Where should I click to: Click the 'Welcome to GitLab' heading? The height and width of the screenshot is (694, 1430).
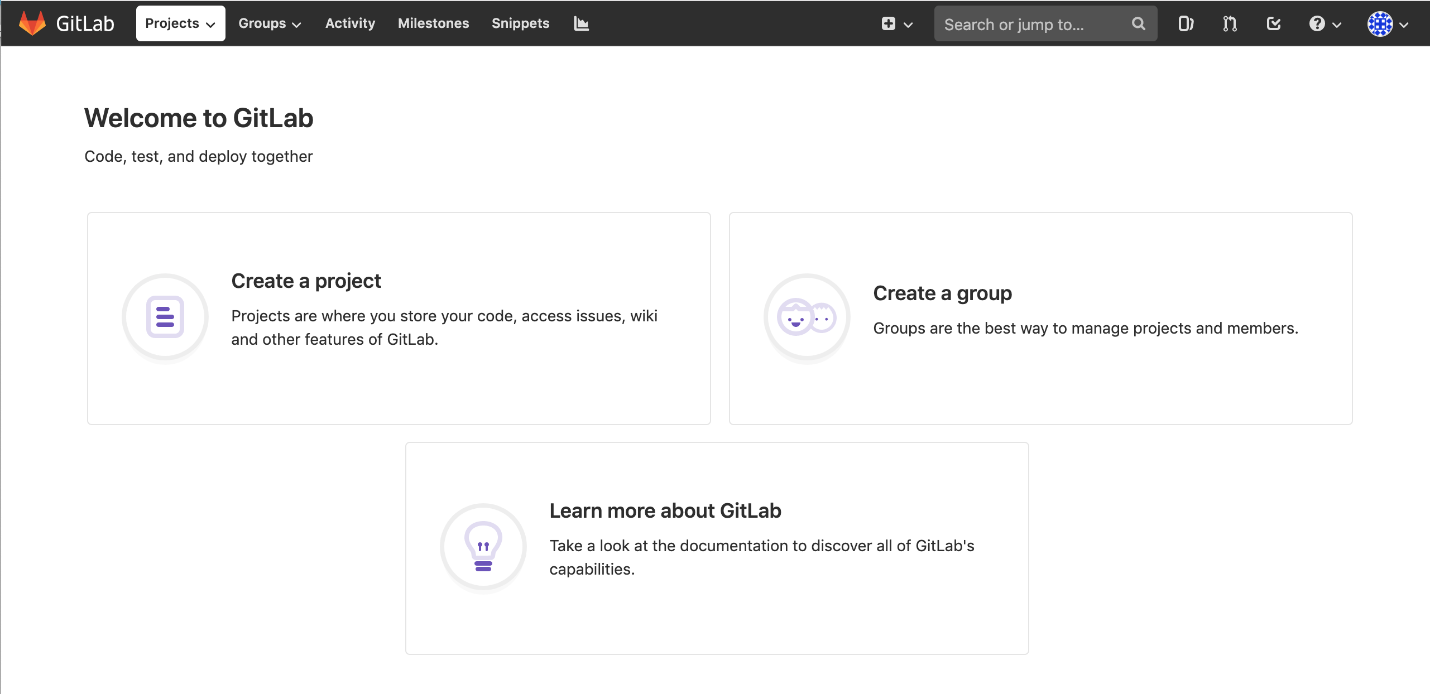pyautogui.click(x=199, y=118)
